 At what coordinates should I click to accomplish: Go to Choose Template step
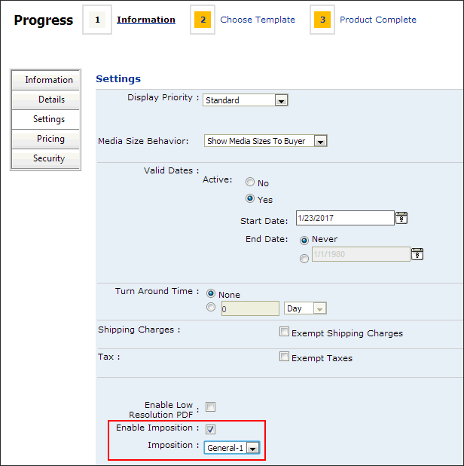click(x=258, y=20)
